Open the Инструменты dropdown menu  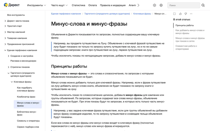(36, 5)
